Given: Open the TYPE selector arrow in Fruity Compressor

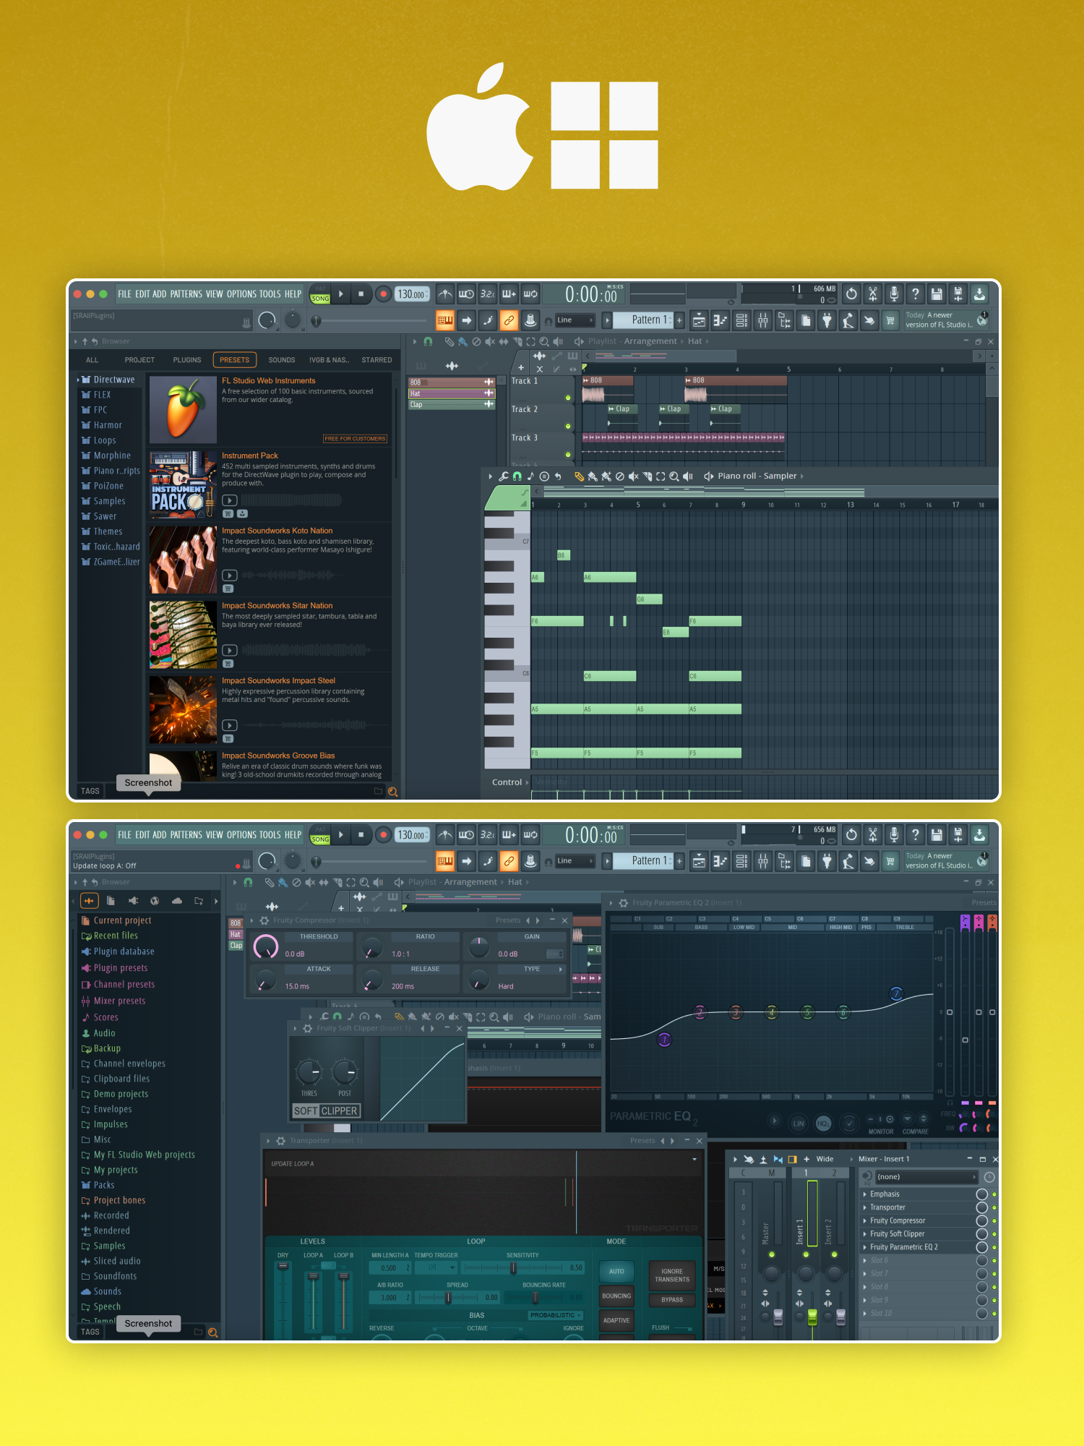Looking at the screenshot, I should click(x=561, y=969).
